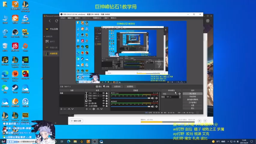Open the first audio track's settings gear
The image size is (256, 144).
(x=156, y=98)
